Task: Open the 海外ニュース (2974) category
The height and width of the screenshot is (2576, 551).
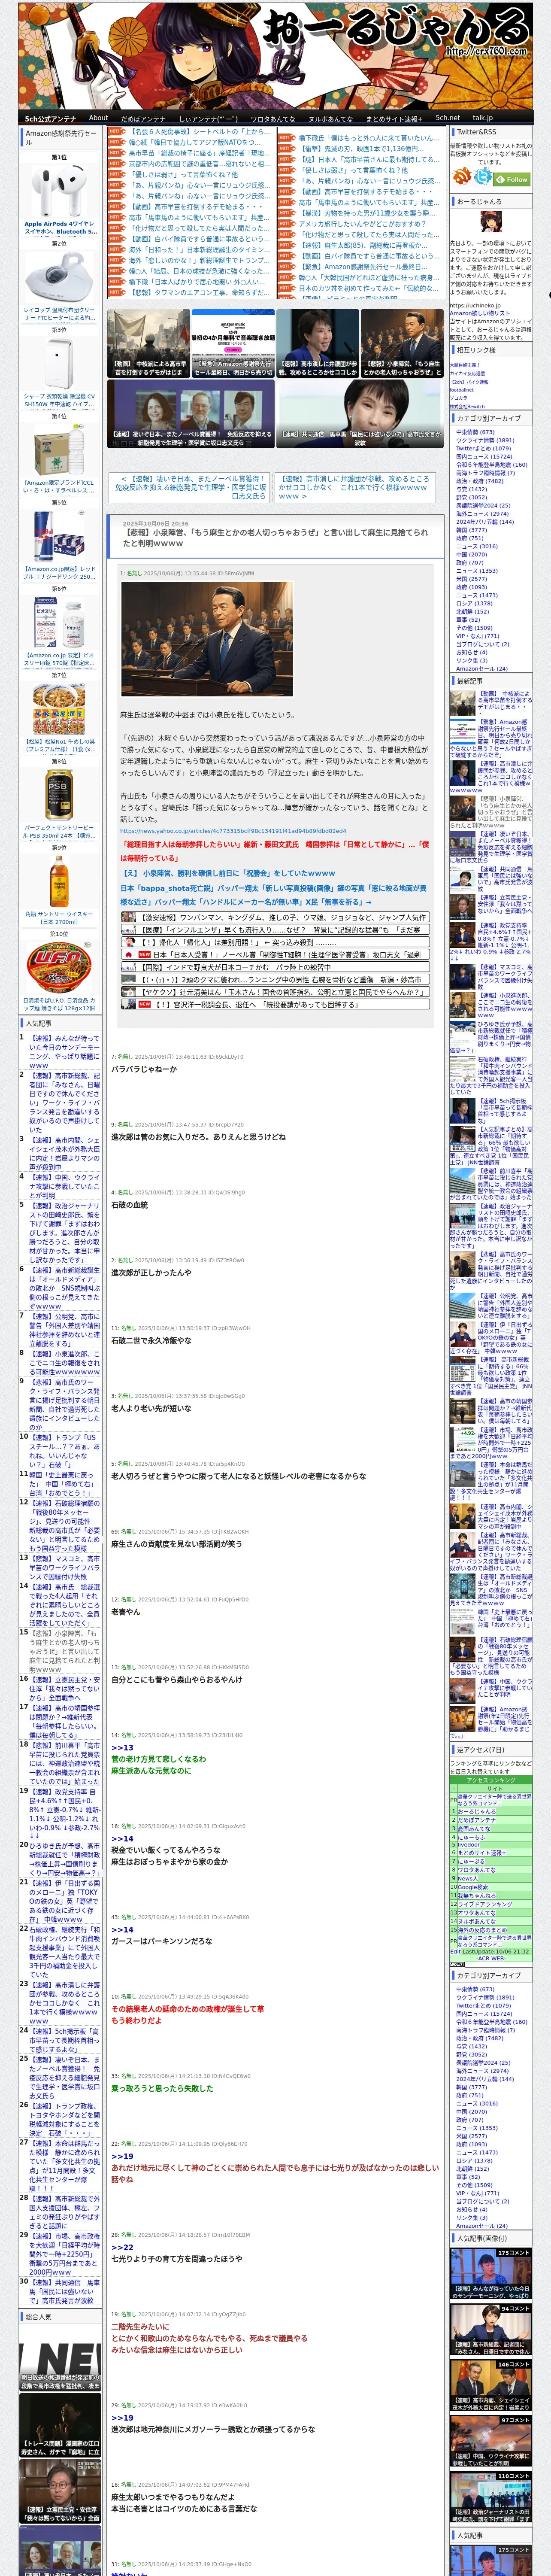Action: click(x=482, y=513)
